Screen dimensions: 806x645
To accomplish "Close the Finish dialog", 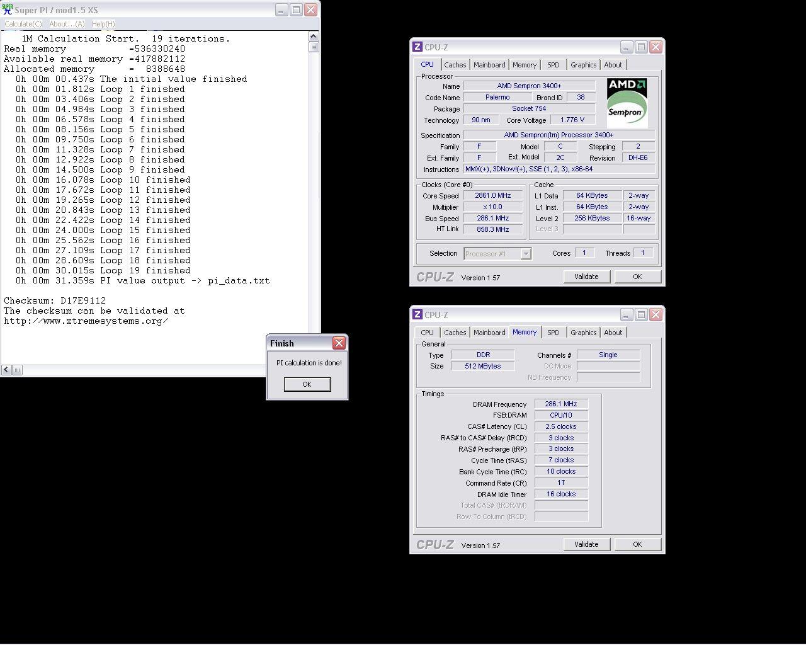I will (x=339, y=343).
